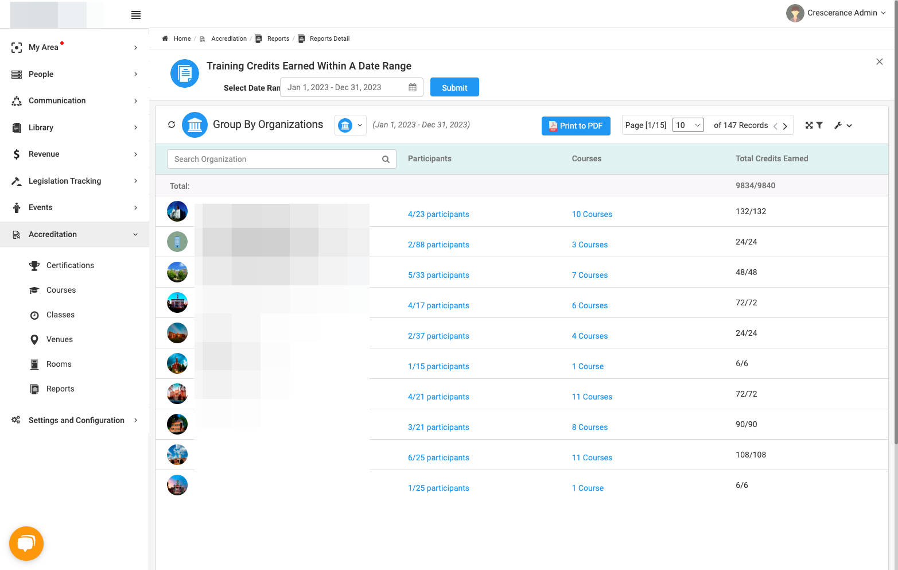Click the Classes clock icon
This screenshot has height=570, width=898.
[x=34, y=315]
